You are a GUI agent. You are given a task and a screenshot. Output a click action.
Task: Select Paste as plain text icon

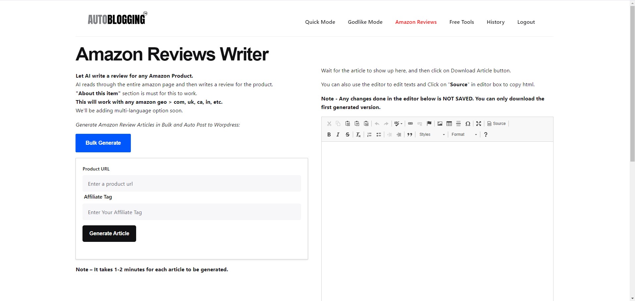click(x=357, y=124)
